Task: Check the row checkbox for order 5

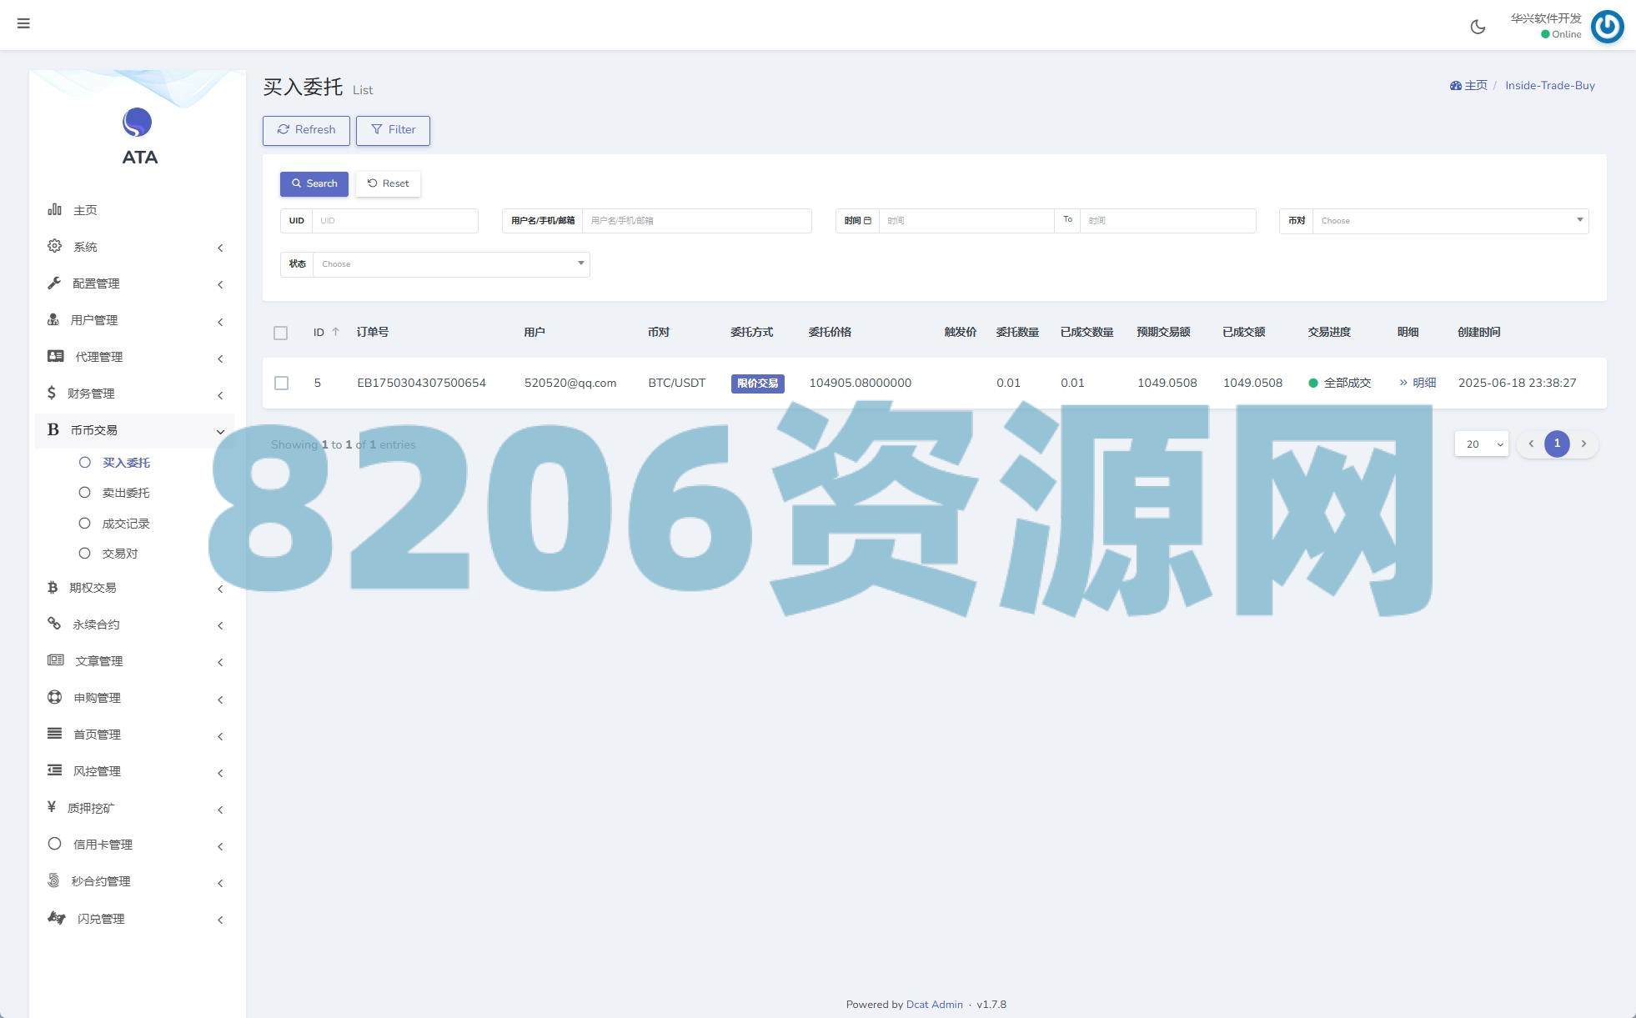Action: pyautogui.click(x=282, y=383)
